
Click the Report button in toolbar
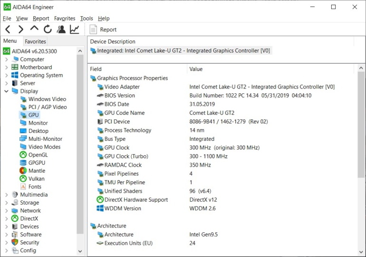tap(103, 30)
